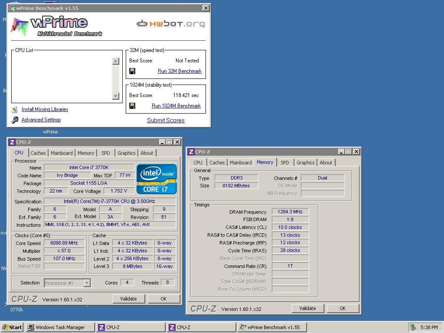444x333 pixels.
Task: Click the CAS# Latency 10.0 clocks field
Action: click(290, 227)
